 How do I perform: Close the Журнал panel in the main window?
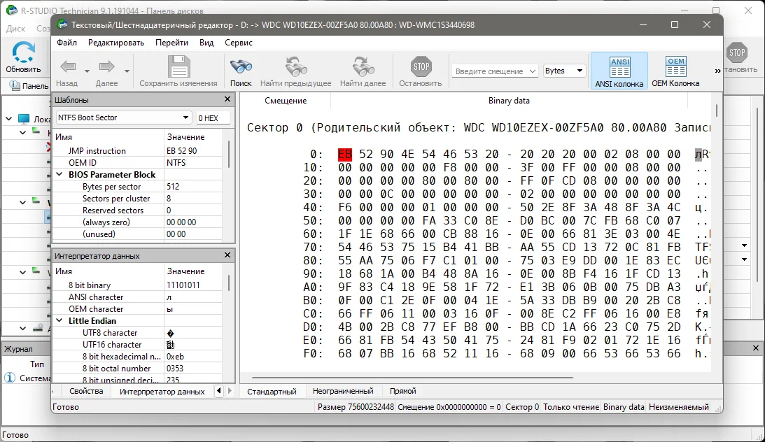coord(756,348)
